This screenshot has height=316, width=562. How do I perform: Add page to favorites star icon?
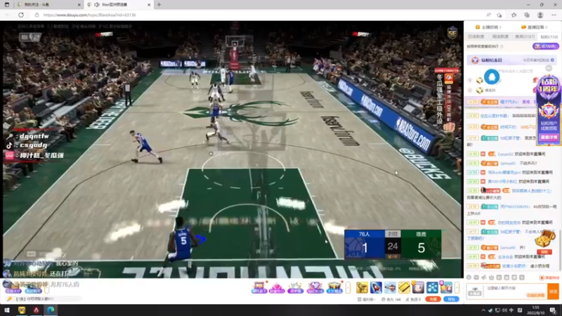499,15
